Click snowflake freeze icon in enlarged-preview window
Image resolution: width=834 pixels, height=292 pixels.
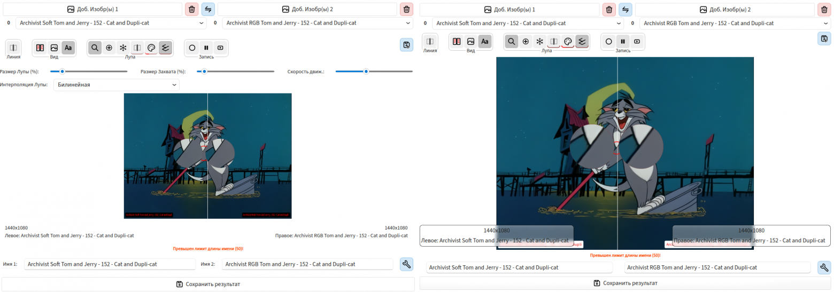pyautogui.click(x=540, y=41)
